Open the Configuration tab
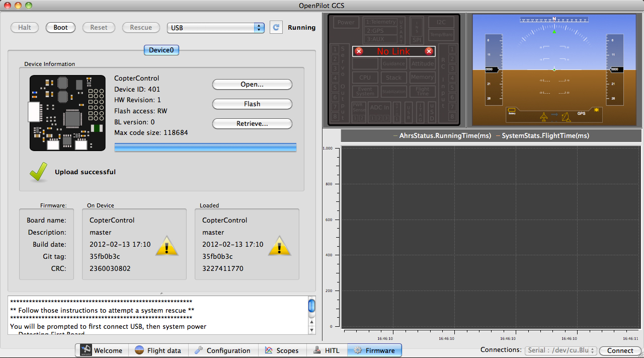The image size is (644, 358). click(x=223, y=350)
